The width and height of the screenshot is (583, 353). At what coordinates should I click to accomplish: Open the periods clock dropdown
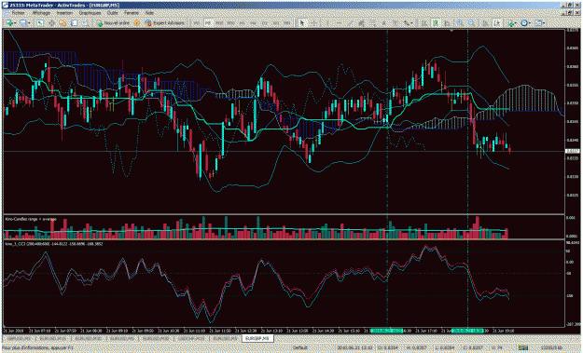(x=525, y=23)
